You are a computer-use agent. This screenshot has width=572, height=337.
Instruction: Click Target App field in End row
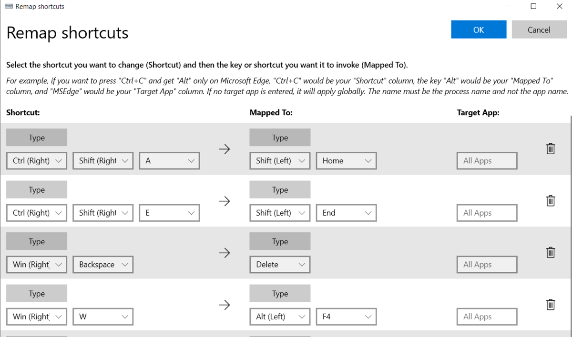point(487,213)
